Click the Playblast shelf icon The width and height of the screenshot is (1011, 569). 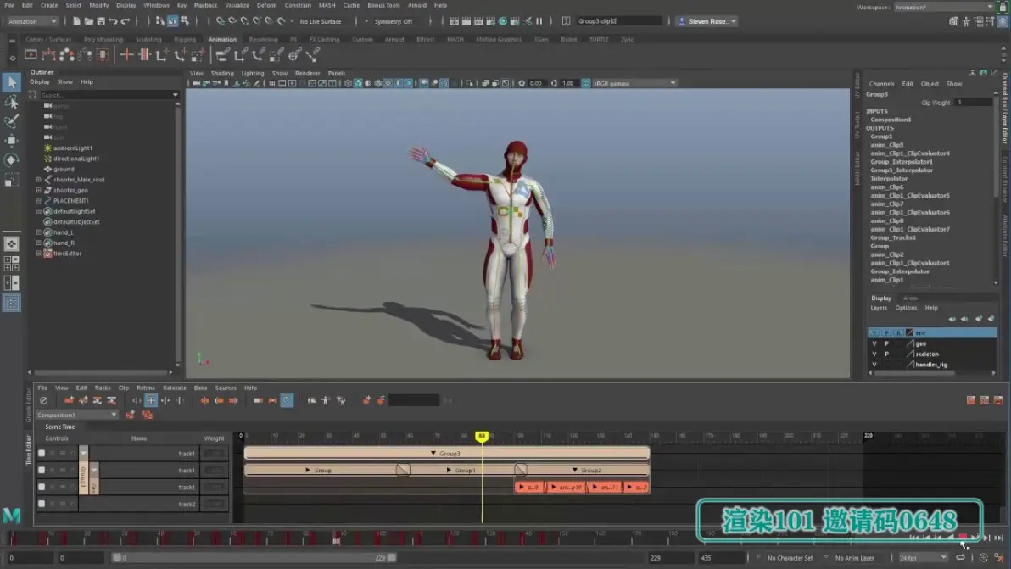point(31,55)
